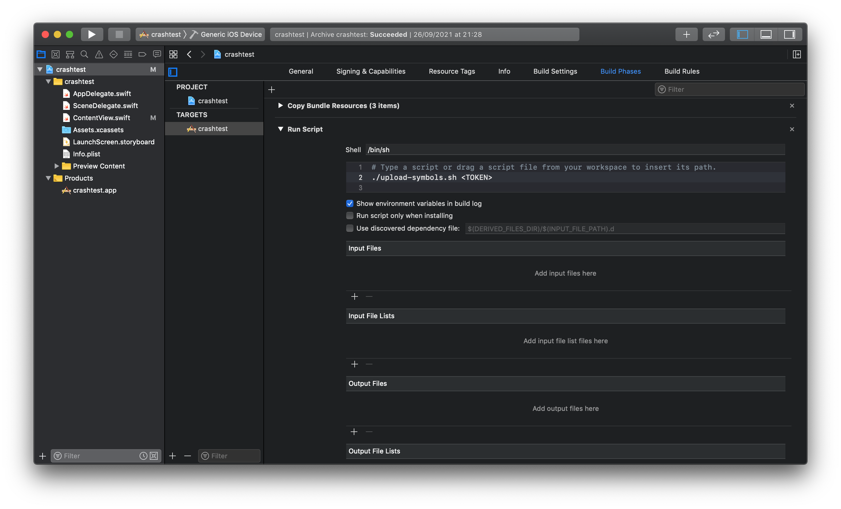The width and height of the screenshot is (841, 509).
Task: Add a new file in navigator
Action: [x=42, y=456]
